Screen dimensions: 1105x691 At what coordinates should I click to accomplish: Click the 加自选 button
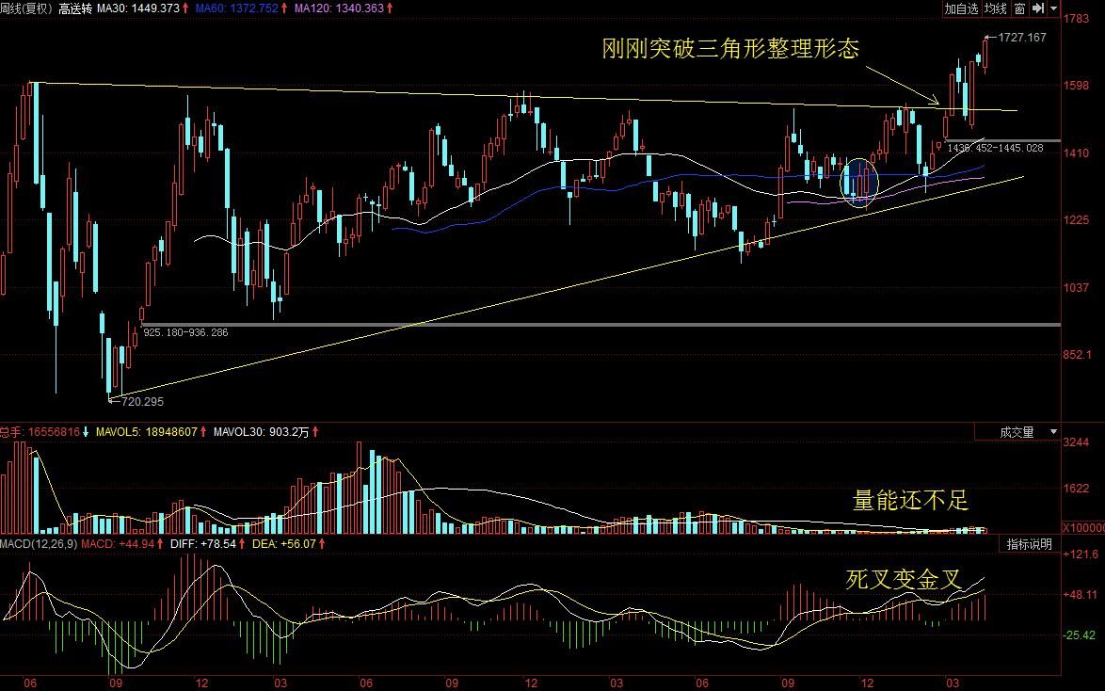[x=962, y=8]
